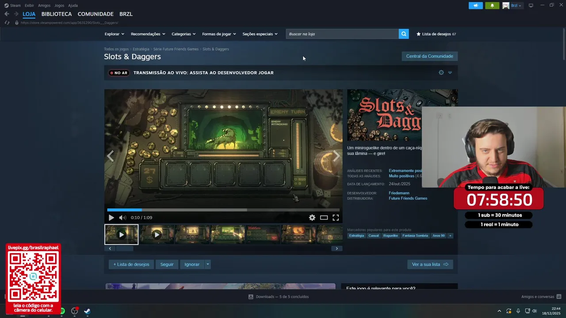Image resolution: width=566 pixels, height=318 pixels.
Task: Reload the store page
Action: 7,23
